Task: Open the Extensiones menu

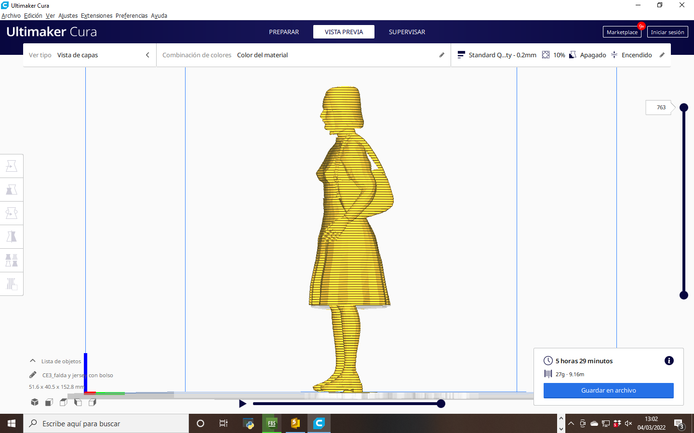Action: coord(96,15)
